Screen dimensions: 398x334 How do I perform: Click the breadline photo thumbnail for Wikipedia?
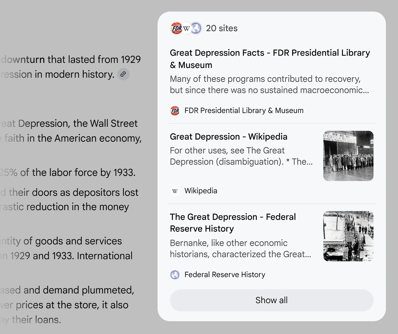click(x=348, y=156)
